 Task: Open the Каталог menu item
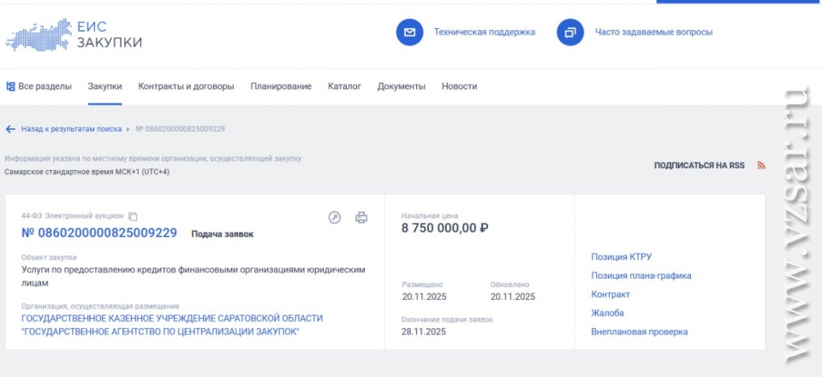(344, 86)
